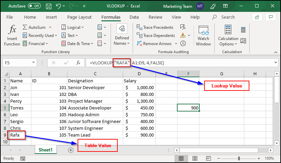Open the Data tab
This screenshot has width=281, height=163.
pos(134,17)
